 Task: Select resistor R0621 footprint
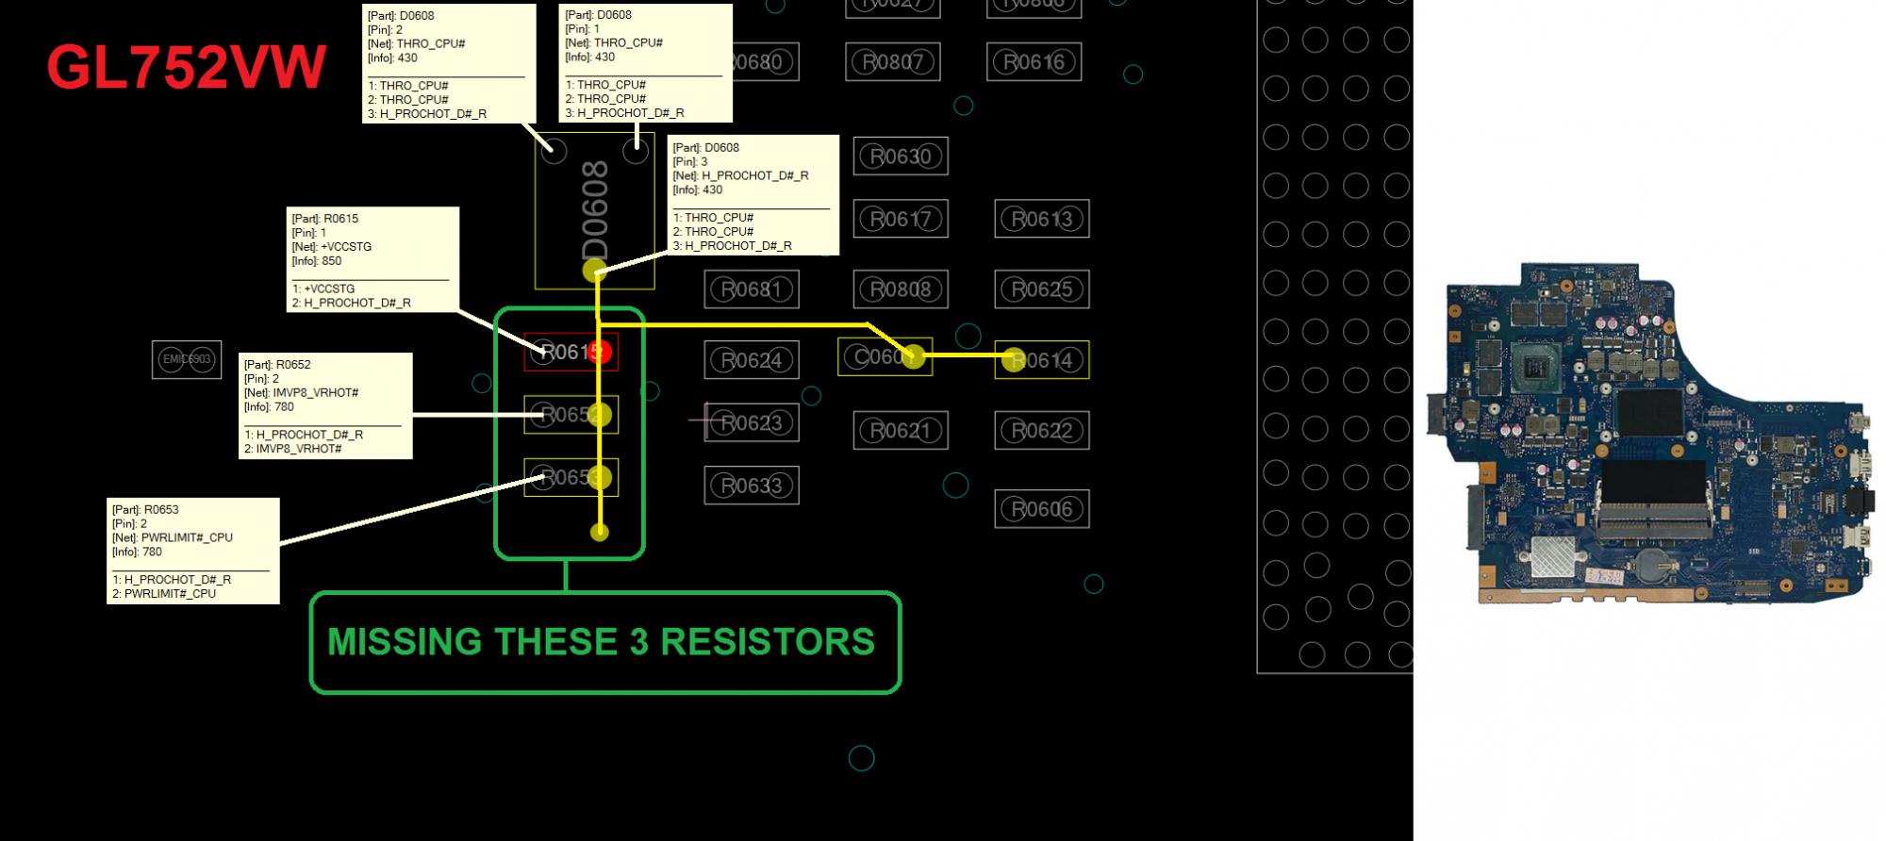pyautogui.click(x=901, y=431)
